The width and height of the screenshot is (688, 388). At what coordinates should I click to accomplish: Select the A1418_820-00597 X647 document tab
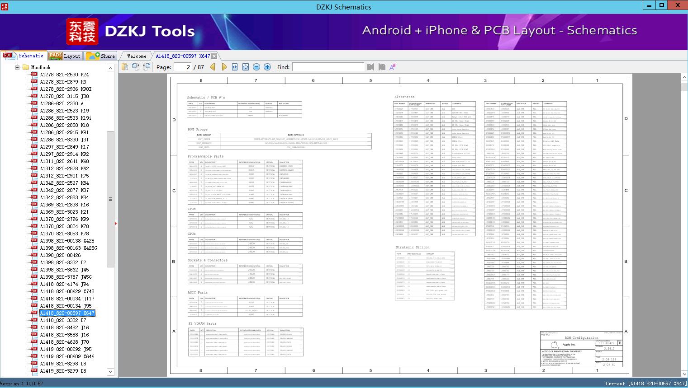point(183,56)
